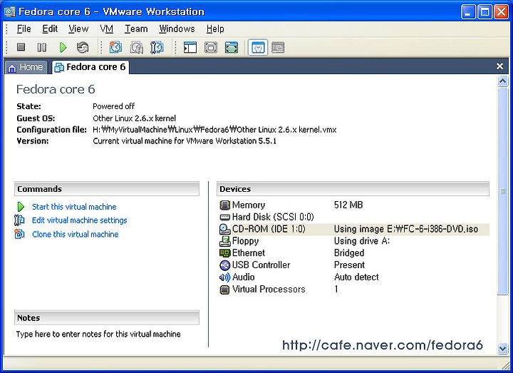Select the Summary view toolbar icon
The height and width of the screenshot is (373, 513).
[258, 48]
